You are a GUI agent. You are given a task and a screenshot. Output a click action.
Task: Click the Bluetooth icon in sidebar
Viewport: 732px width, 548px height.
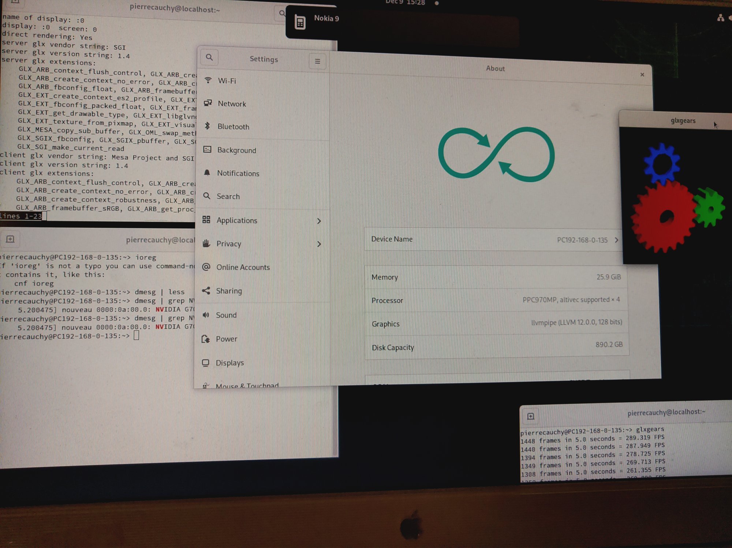coord(207,126)
